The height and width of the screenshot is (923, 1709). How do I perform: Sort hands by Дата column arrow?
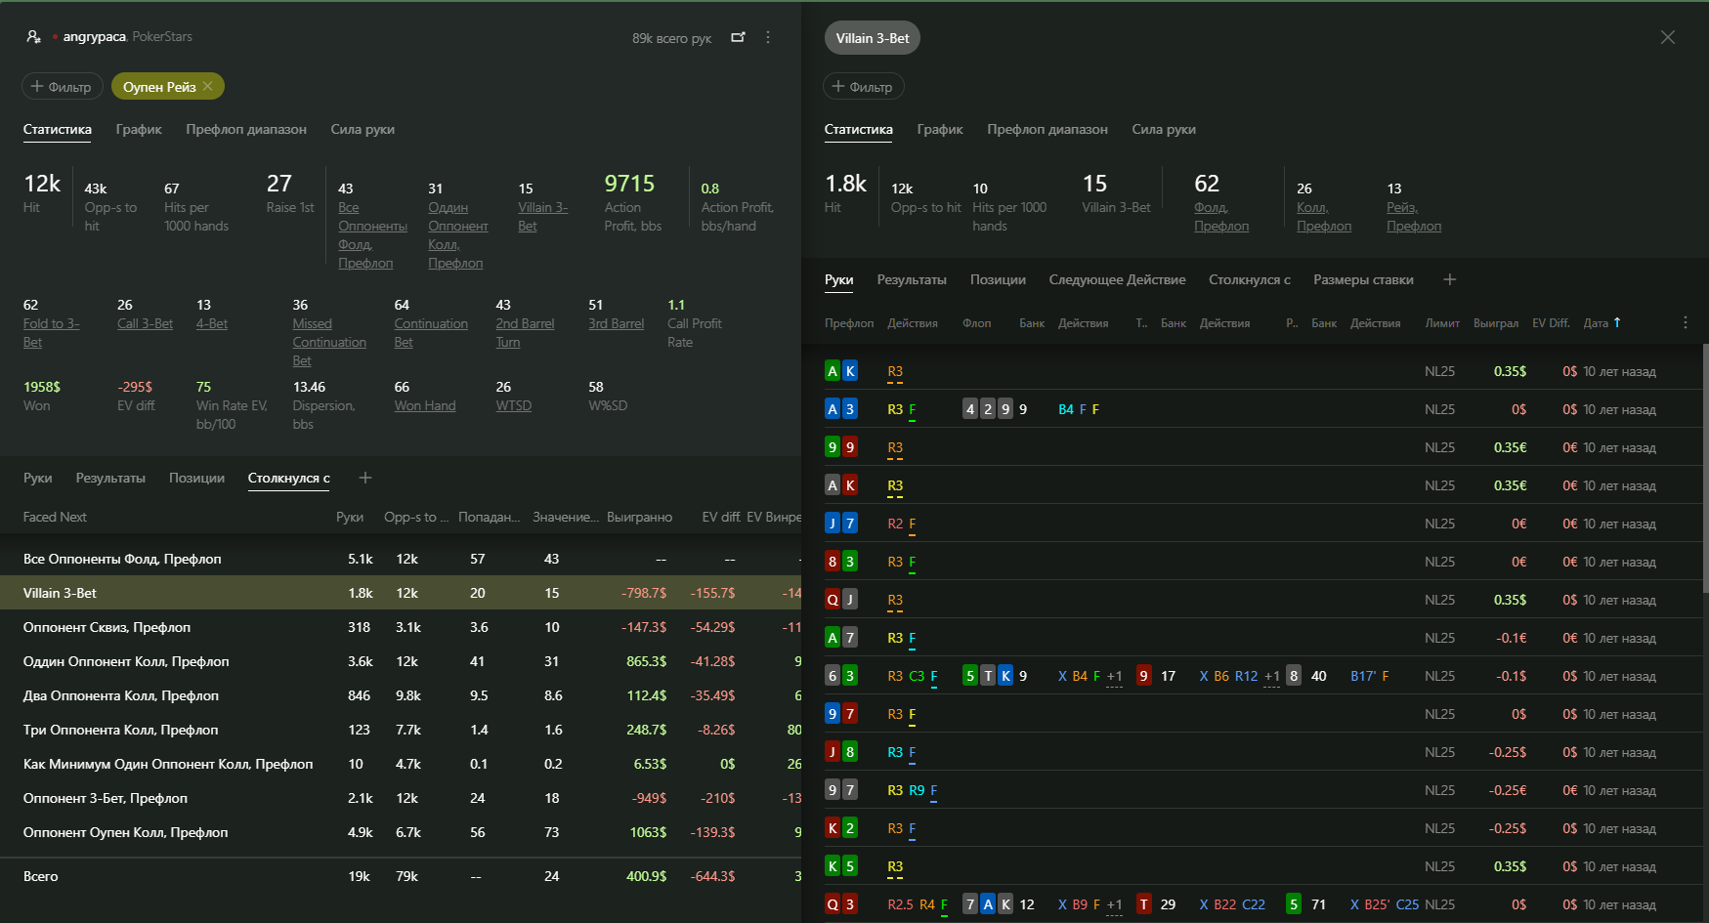tap(1617, 322)
